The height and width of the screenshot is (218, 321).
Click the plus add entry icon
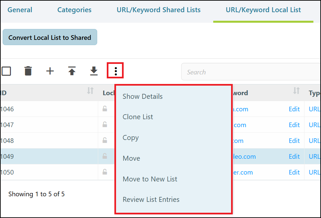pos(50,71)
